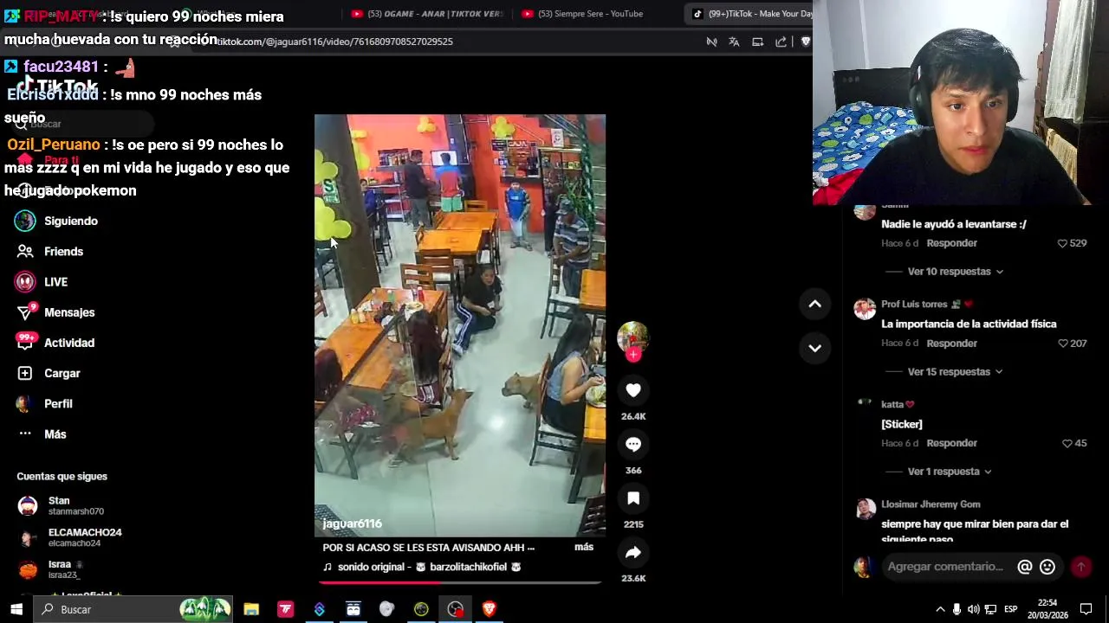This screenshot has width=1109, height=623.
Task: Pause the playing video by clicking it
Action: 459,325
